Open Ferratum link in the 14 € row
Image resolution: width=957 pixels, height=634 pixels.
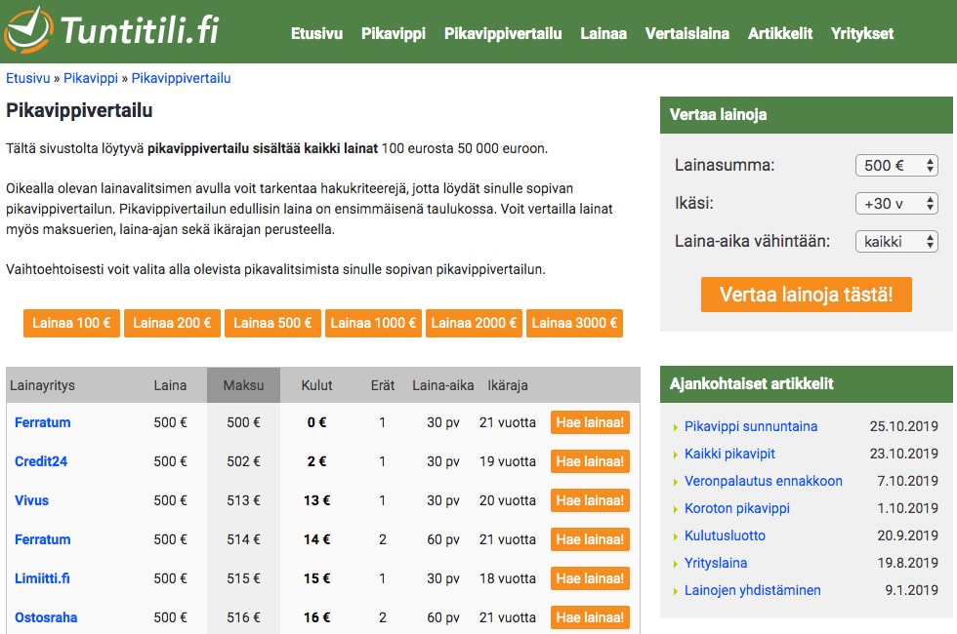(x=43, y=539)
